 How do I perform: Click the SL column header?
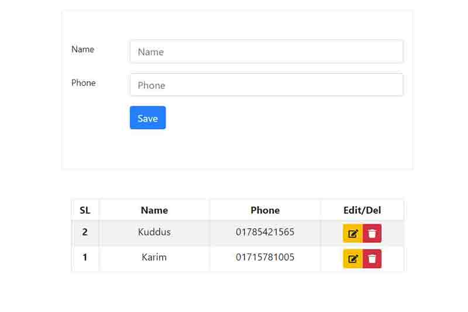coord(85,210)
